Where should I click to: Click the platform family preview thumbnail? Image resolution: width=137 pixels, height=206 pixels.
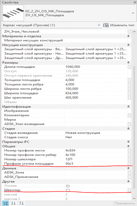tap(13, 13)
